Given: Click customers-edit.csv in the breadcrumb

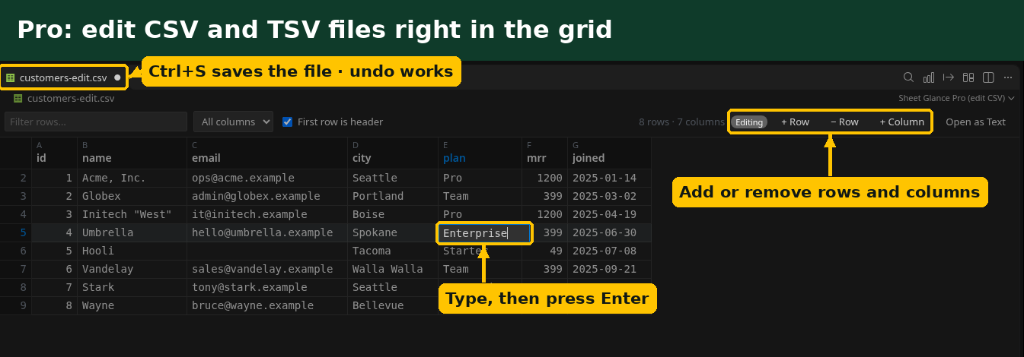Looking at the screenshot, I should pyautogui.click(x=71, y=98).
